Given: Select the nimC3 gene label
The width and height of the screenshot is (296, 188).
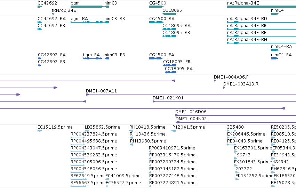Looking at the screenshot, I should click(x=110, y=3).
